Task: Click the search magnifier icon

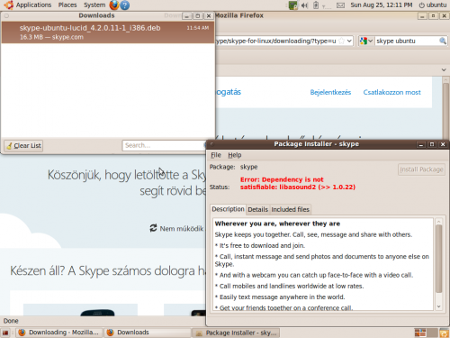Action: tap(443, 41)
